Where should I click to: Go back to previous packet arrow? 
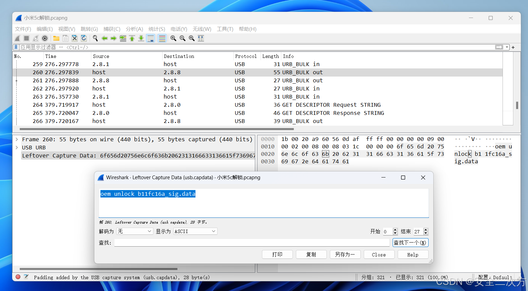click(x=105, y=38)
